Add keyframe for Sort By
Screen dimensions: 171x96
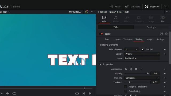point(165,54)
